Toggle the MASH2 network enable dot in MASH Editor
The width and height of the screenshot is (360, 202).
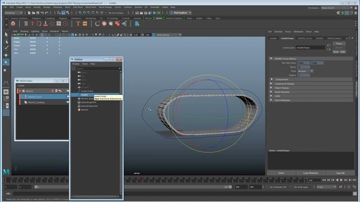click(67, 91)
